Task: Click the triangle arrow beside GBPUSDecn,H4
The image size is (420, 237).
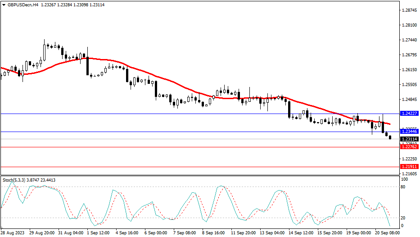Action: [x=4, y=4]
